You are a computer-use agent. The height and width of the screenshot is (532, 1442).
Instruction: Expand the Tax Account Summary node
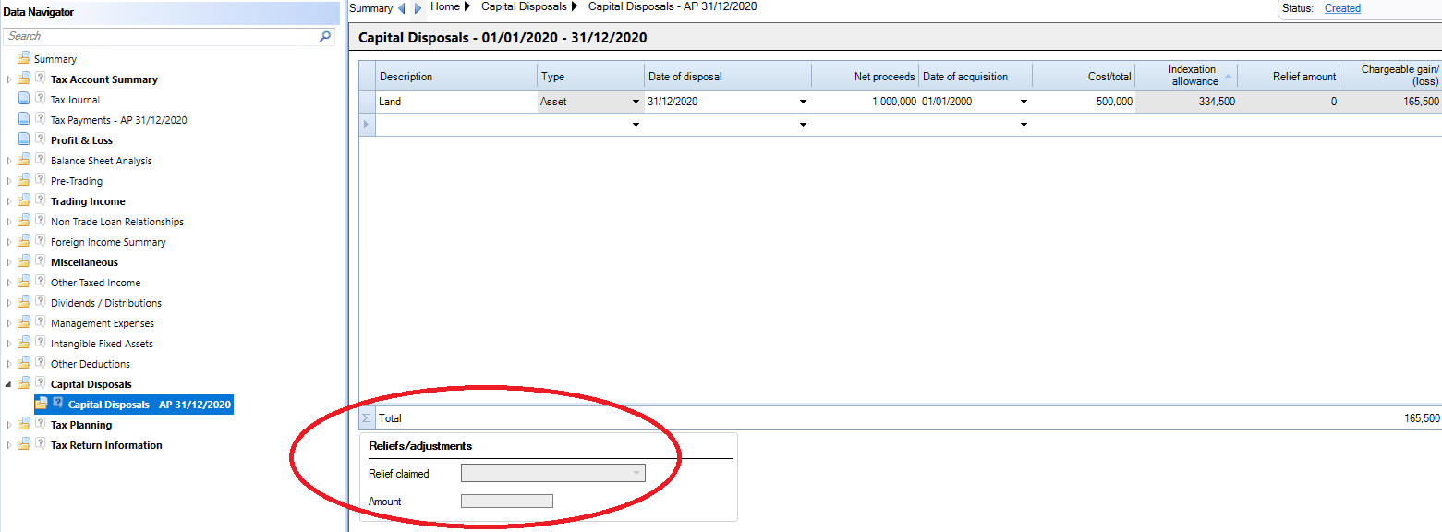[9, 79]
